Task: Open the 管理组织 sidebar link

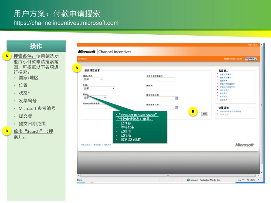Action: [223, 96]
